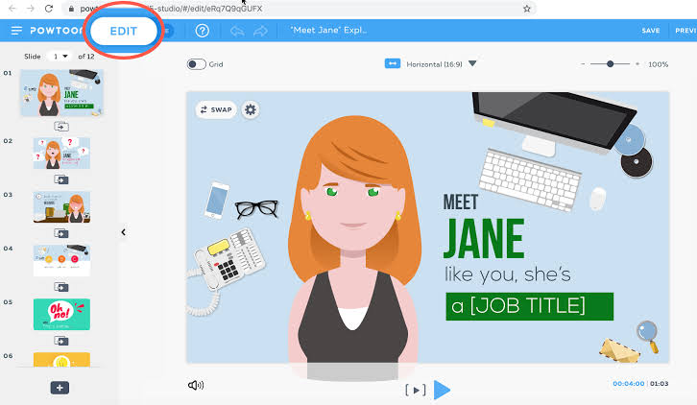This screenshot has height=405, width=697.
Task: Open the help question mark icon
Action: 203,31
